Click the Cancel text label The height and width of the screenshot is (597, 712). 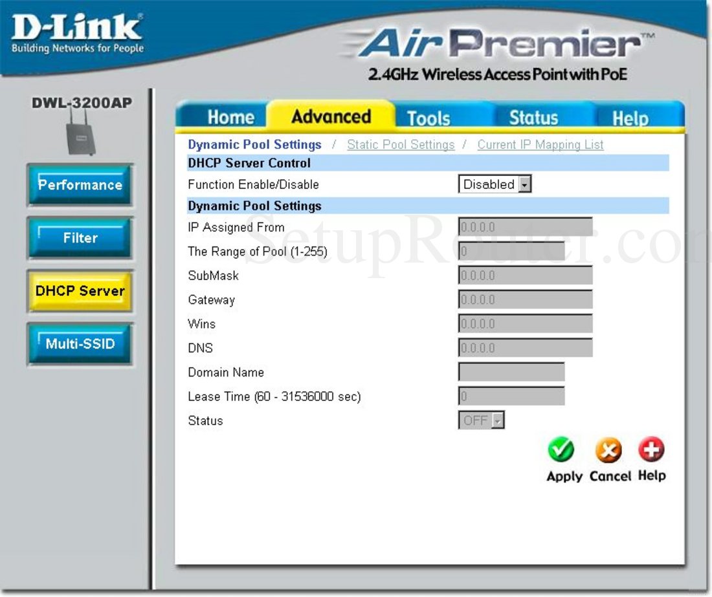[610, 476]
